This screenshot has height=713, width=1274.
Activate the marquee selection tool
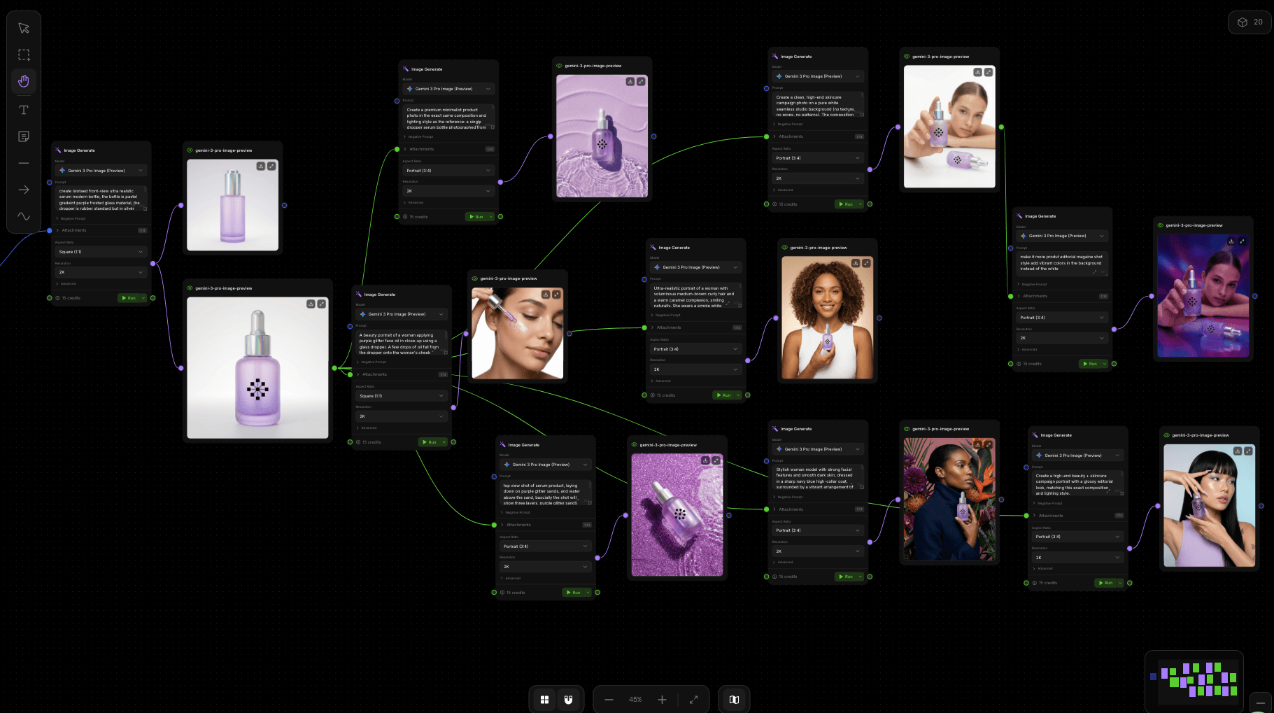coord(24,55)
